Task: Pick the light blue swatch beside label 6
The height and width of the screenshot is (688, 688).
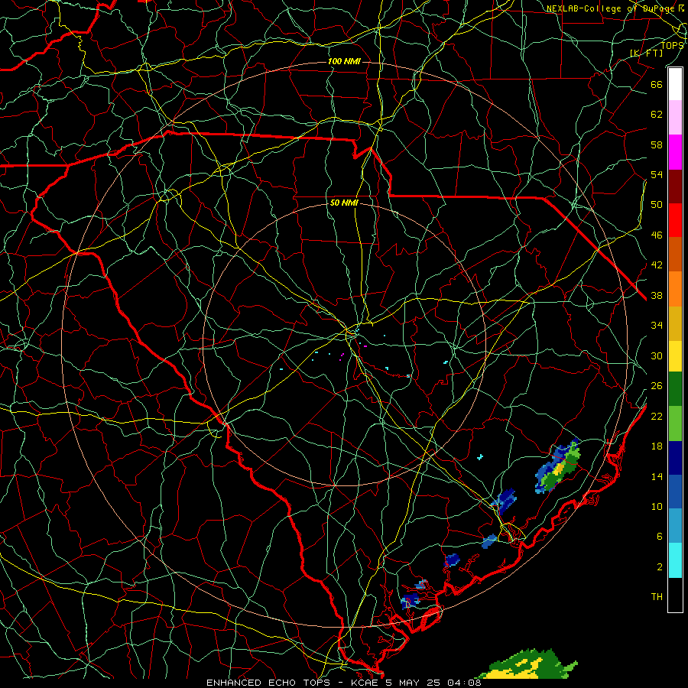Action: point(675,526)
